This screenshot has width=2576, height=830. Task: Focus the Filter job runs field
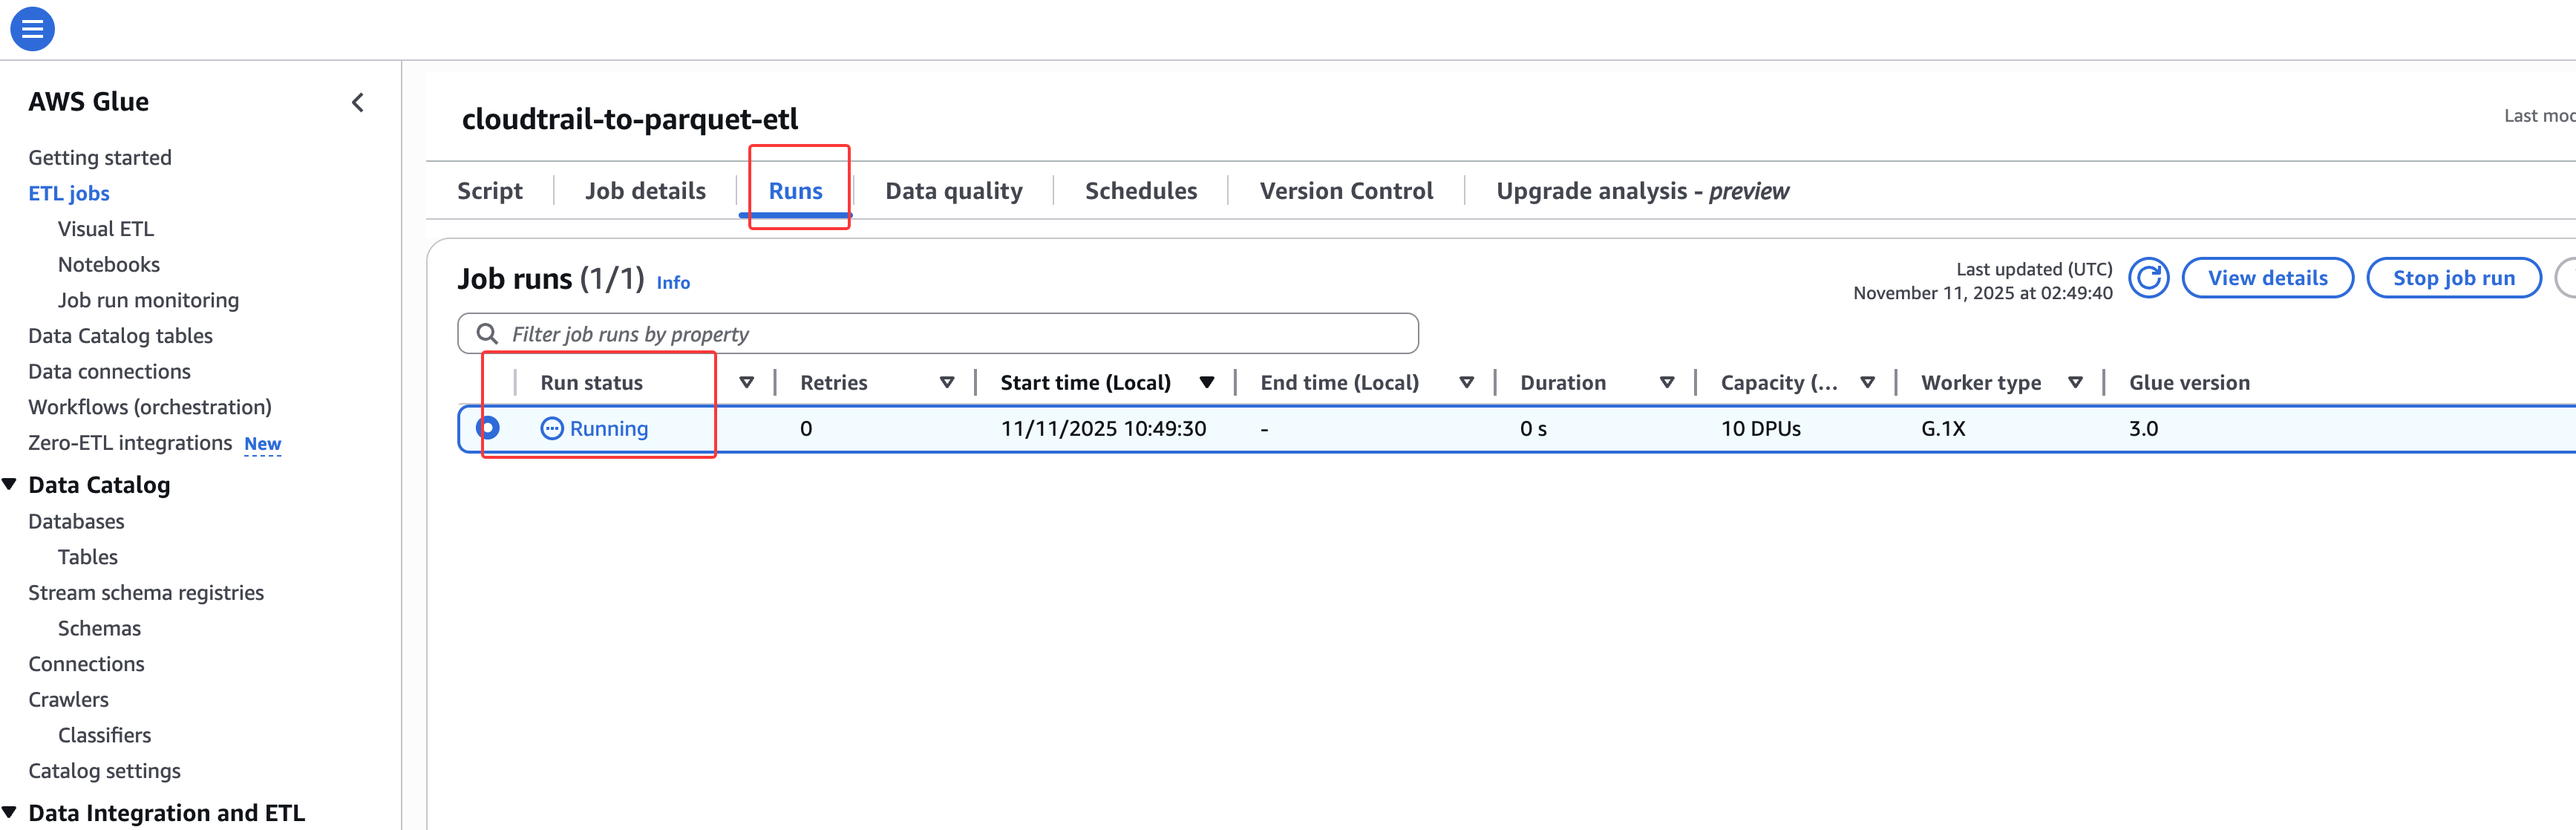(x=950, y=334)
